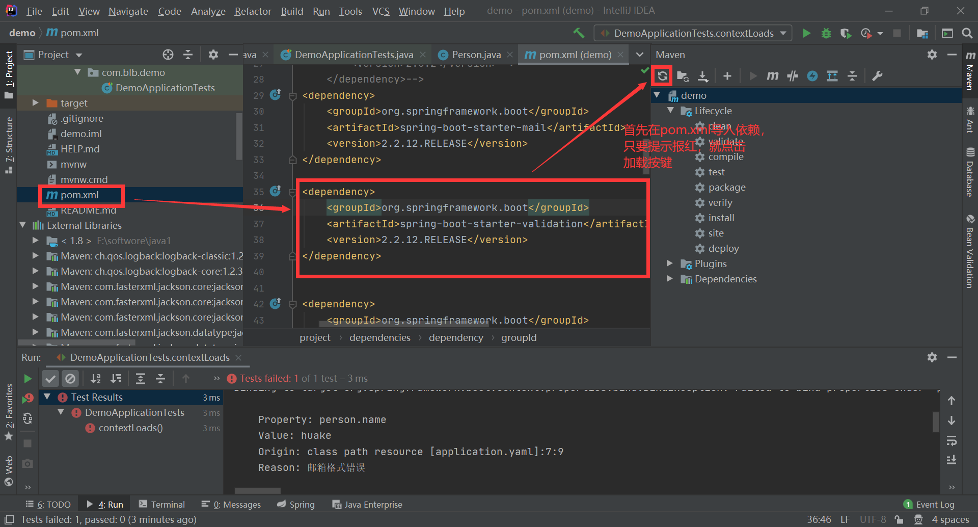
Task: Expand the 1.8 JDK library node
Action: pos(36,241)
